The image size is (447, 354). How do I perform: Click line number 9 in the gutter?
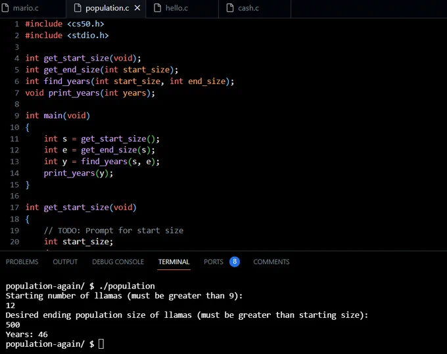click(x=17, y=116)
